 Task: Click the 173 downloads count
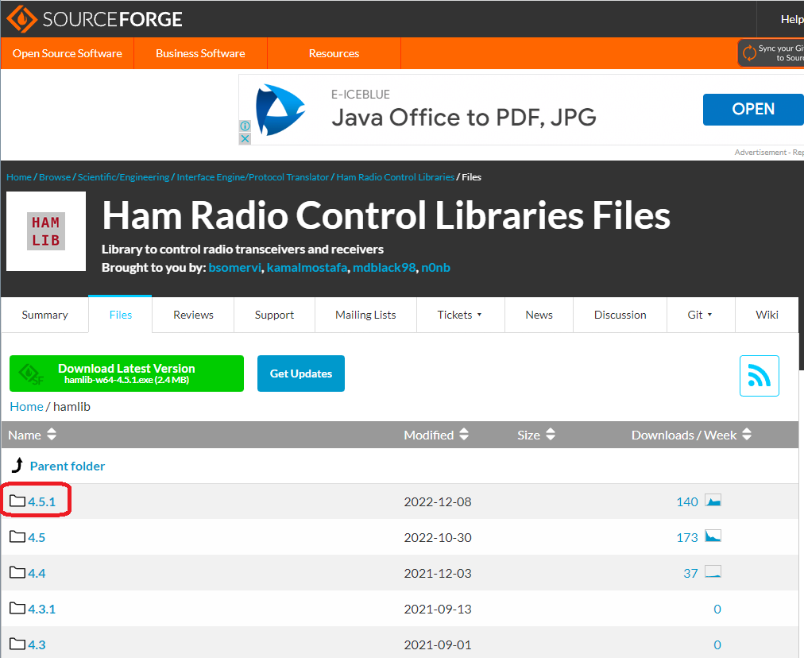[687, 537]
